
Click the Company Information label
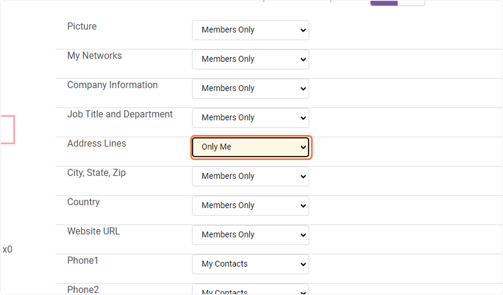112,85
